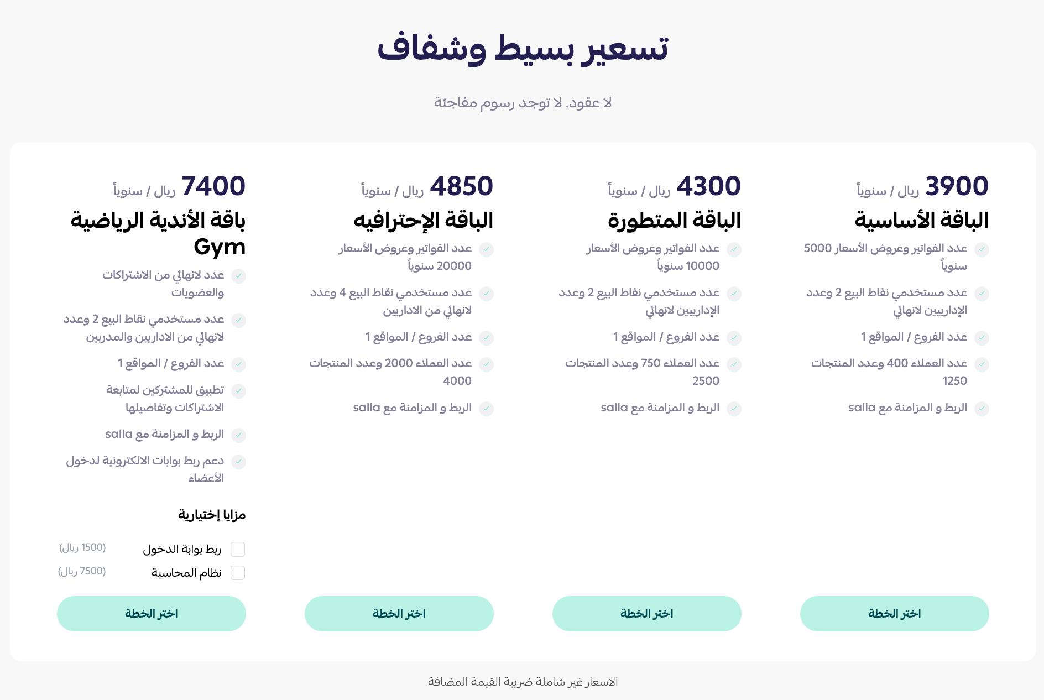1044x700 pixels.
Task: Click check icon beside 20000 invoices feature
Action: point(486,249)
